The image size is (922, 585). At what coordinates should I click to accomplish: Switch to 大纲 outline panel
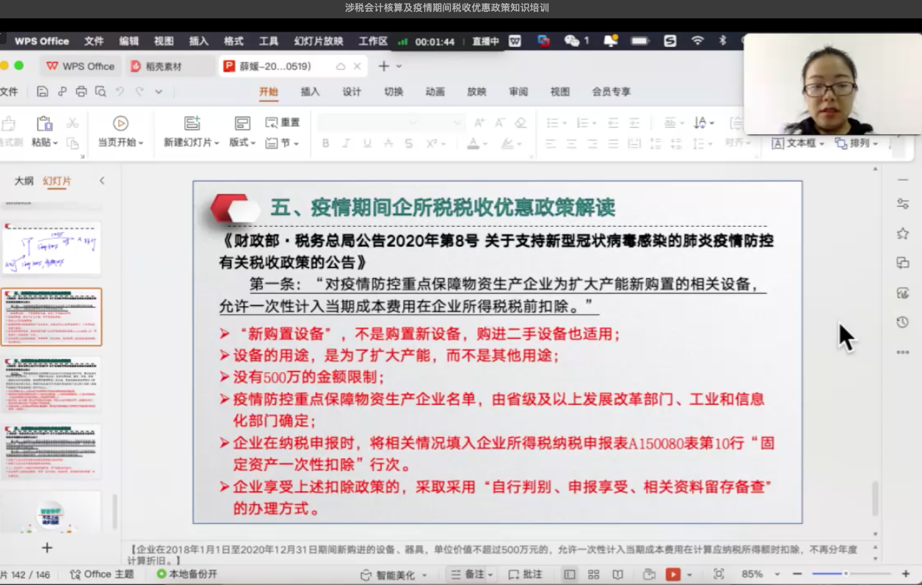tap(24, 181)
